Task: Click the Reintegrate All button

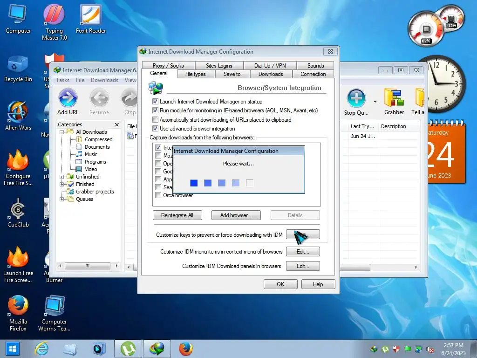Action: [x=177, y=215]
